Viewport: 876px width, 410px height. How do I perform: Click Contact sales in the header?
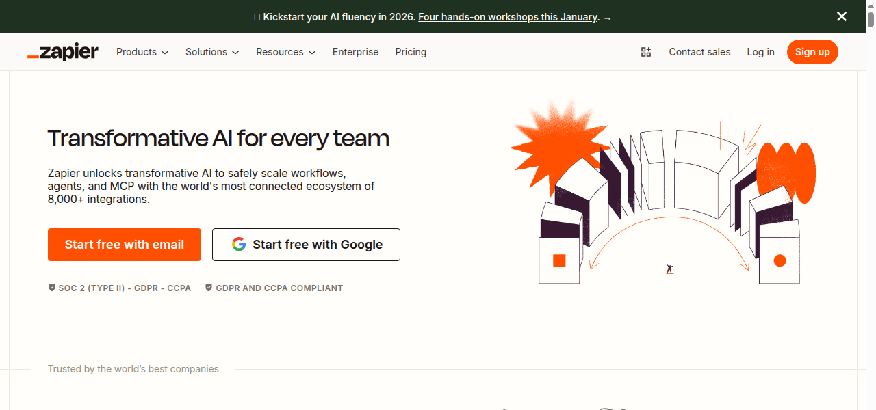(x=699, y=52)
